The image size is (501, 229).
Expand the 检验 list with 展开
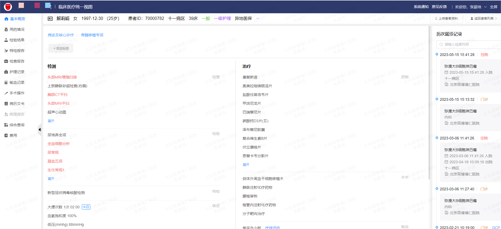pos(51,179)
